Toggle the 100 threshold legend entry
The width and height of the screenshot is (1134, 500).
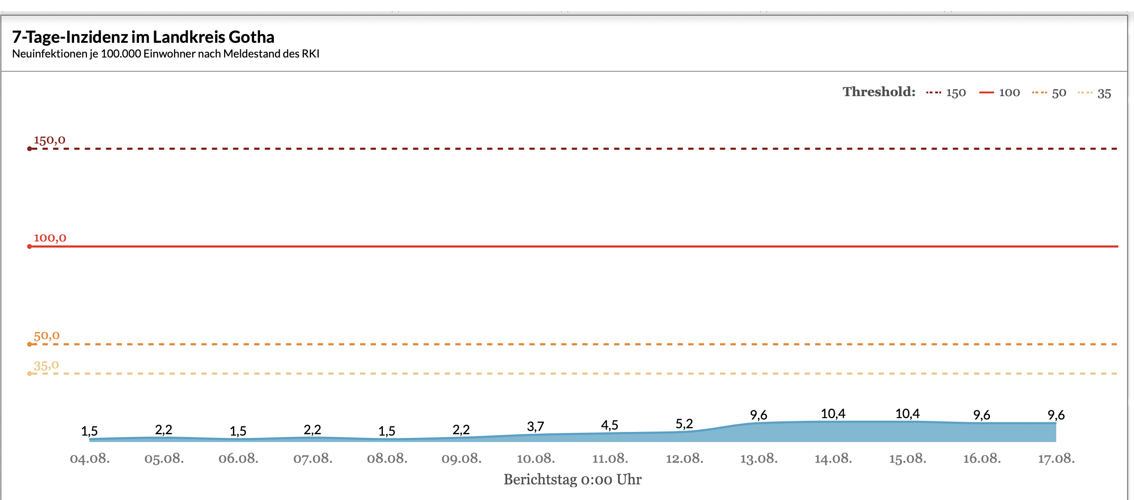point(1000,93)
